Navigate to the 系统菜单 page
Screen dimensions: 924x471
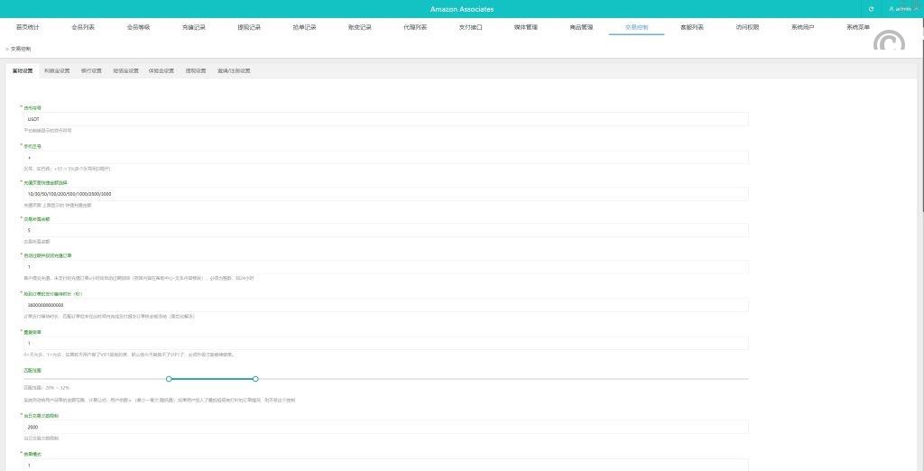857,27
